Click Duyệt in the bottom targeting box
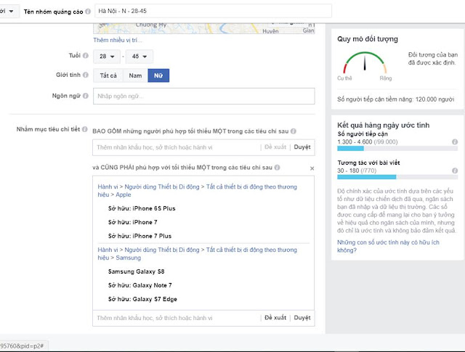Screen dimensions: 465x352 (x=302, y=318)
